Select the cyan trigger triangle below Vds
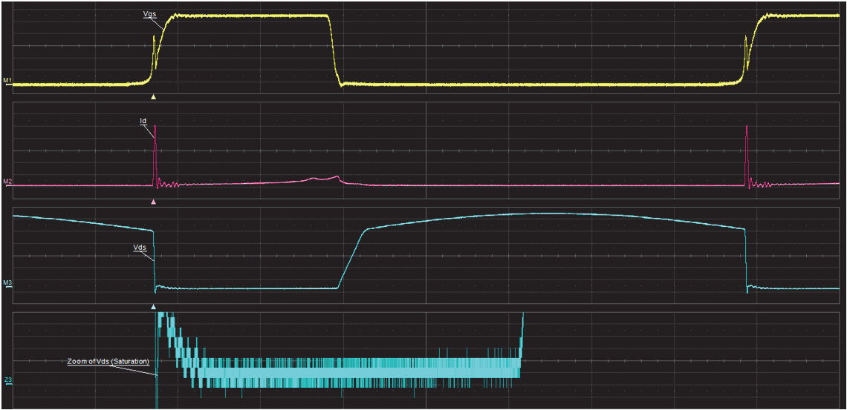 click(x=154, y=305)
